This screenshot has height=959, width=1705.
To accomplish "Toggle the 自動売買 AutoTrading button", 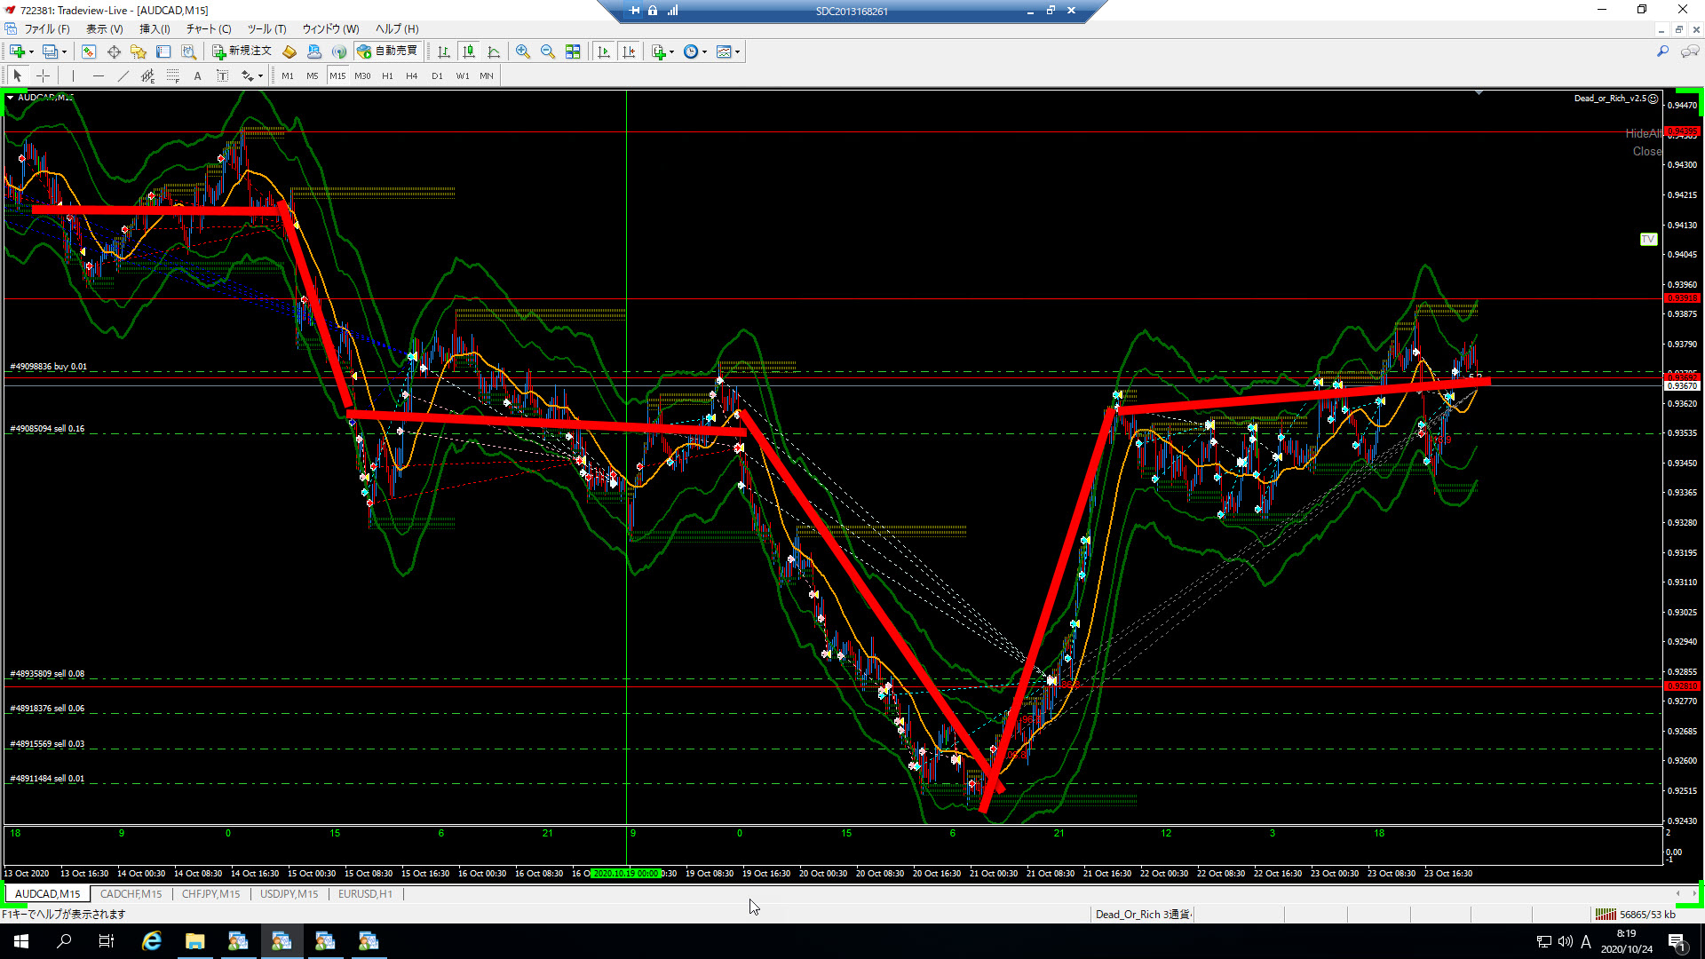I will (387, 52).
